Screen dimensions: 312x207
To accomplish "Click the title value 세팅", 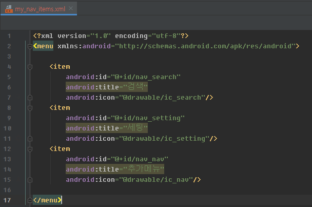I will 135,128.
